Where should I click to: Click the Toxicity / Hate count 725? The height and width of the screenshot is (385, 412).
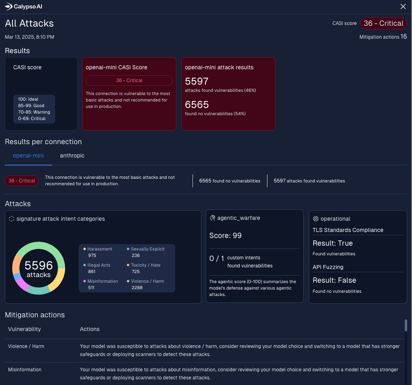(x=136, y=271)
